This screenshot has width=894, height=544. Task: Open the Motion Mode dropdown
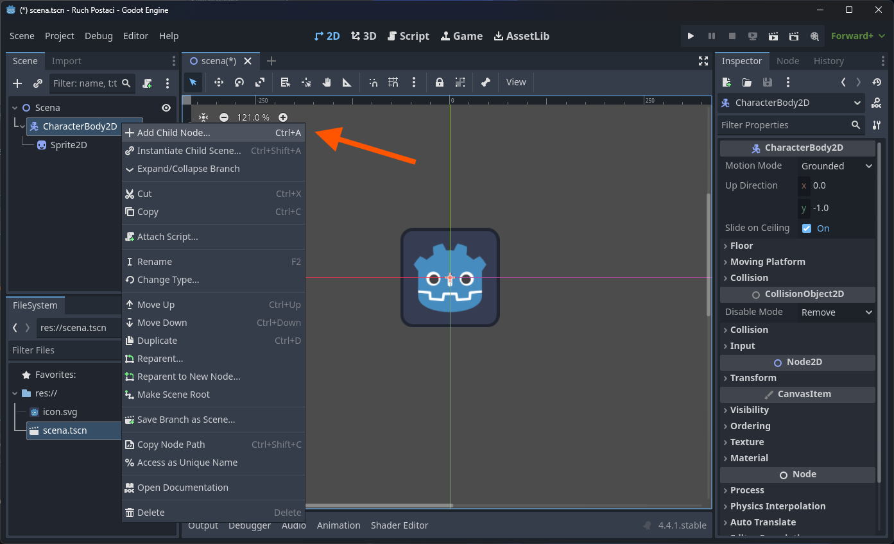click(x=836, y=166)
